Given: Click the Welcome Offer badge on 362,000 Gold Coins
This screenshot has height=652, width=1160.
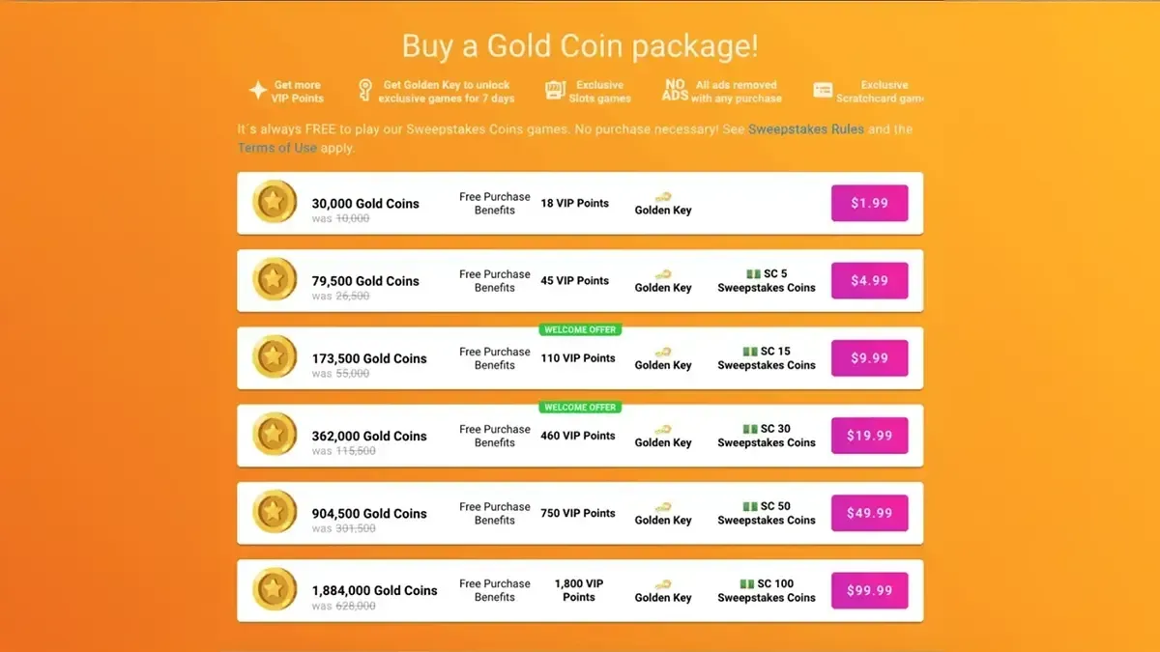Looking at the screenshot, I should pos(580,408).
